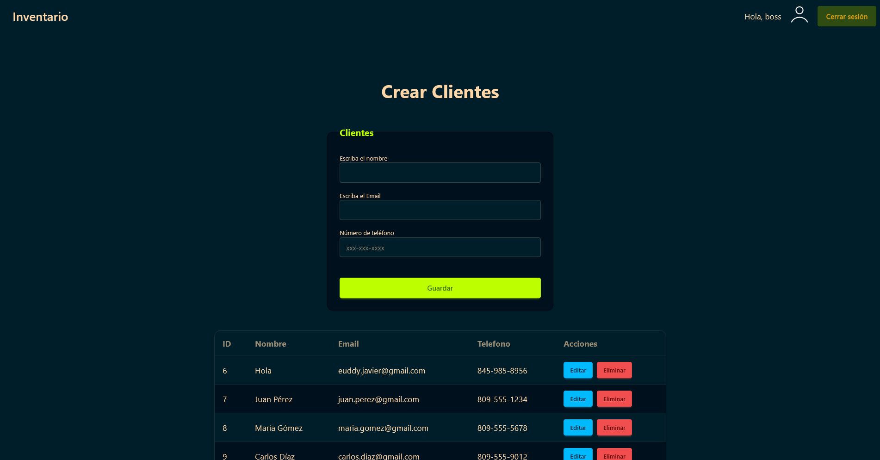Focus the Escriba el nombre field
Viewport: 880px width, 460px height.
[x=440, y=173]
